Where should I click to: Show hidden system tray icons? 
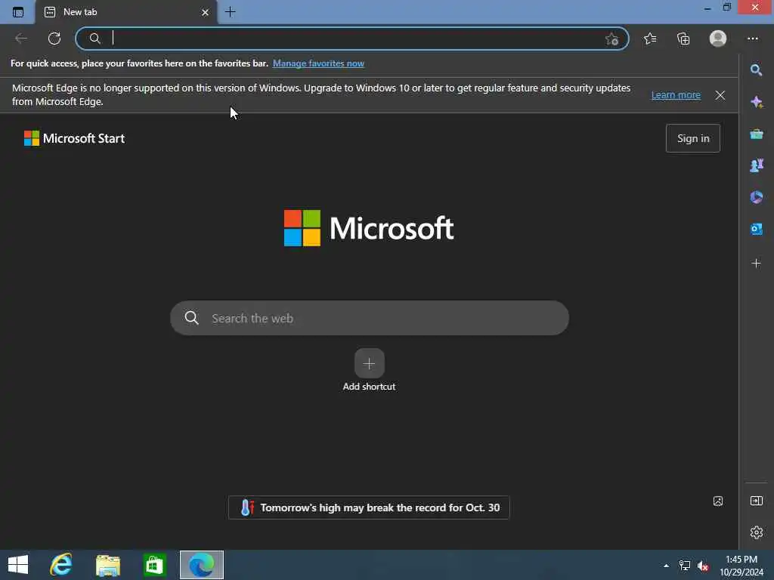pos(667,566)
